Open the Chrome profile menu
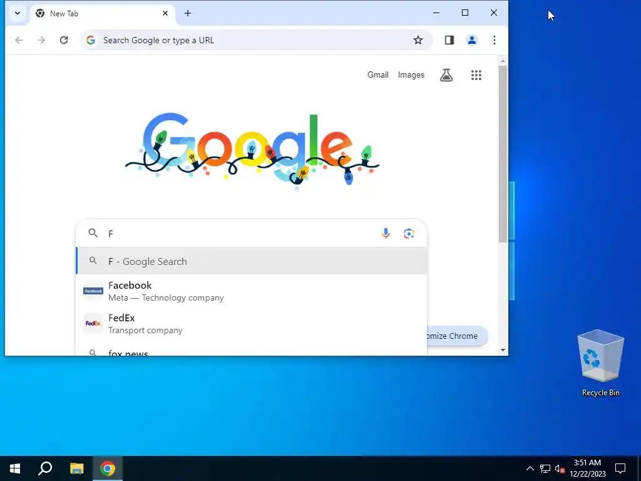Image resolution: width=641 pixels, height=481 pixels. tap(472, 40)
